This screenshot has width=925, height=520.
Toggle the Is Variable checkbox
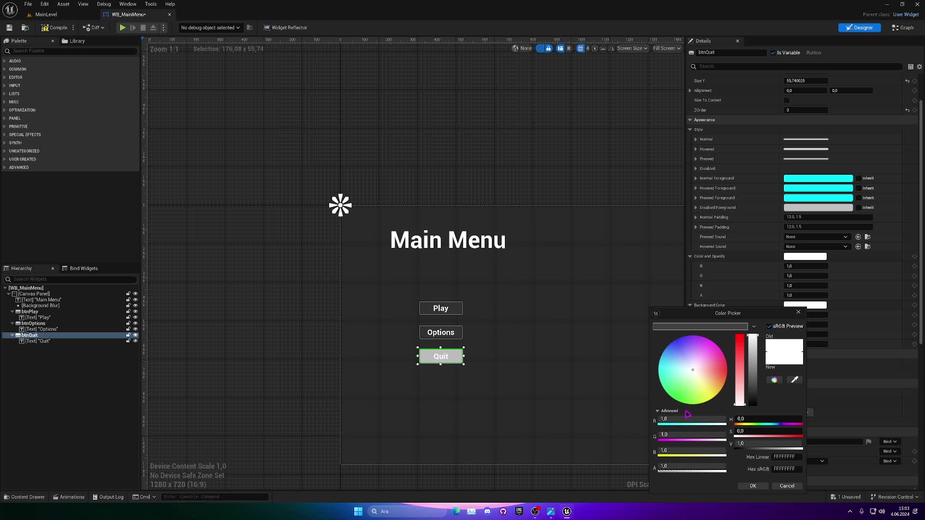click(x=773, y=52)
